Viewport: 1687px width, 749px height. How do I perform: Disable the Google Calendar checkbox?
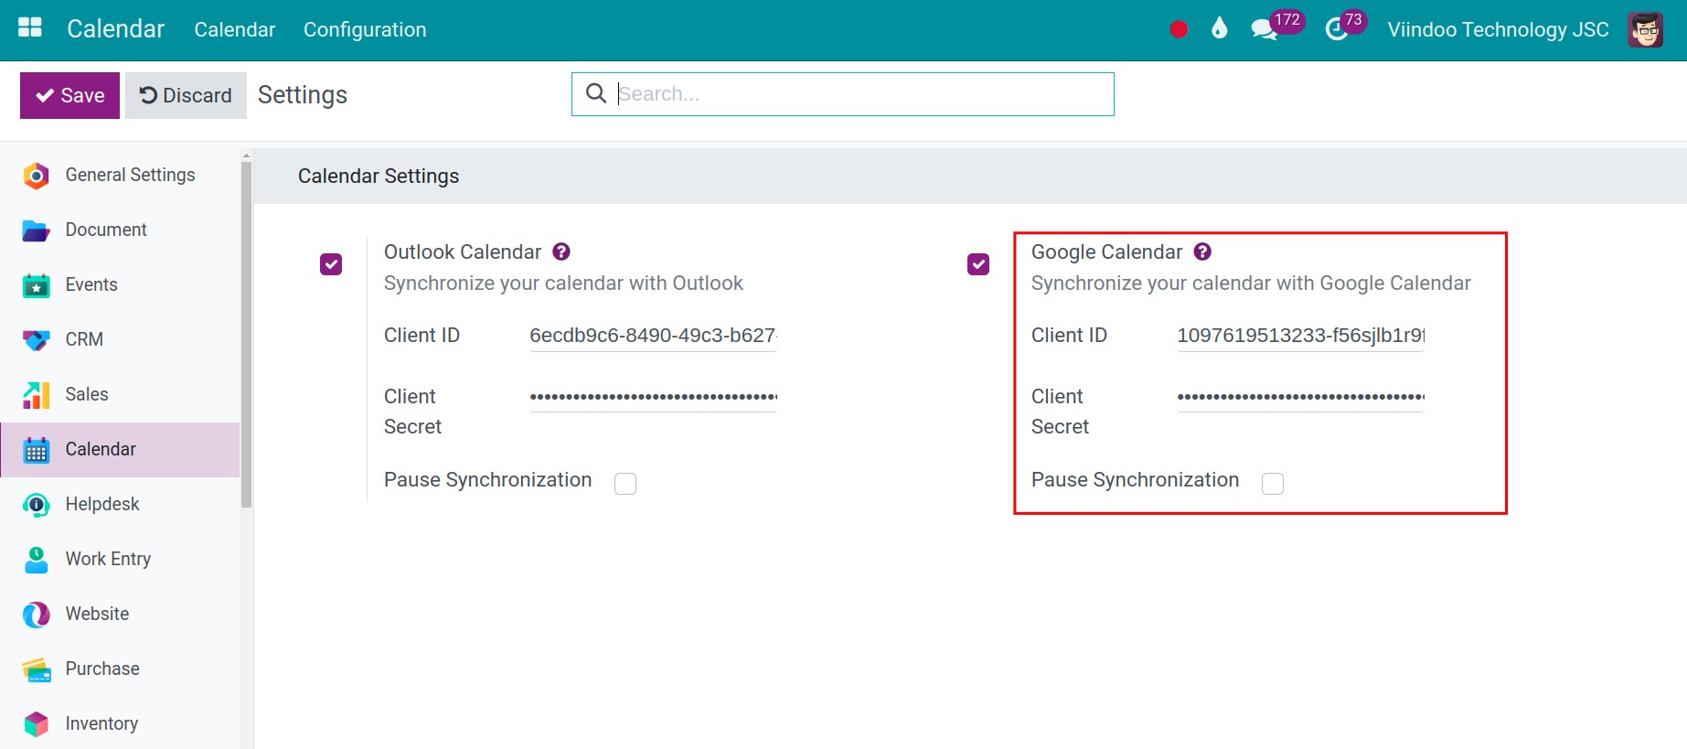978,264
